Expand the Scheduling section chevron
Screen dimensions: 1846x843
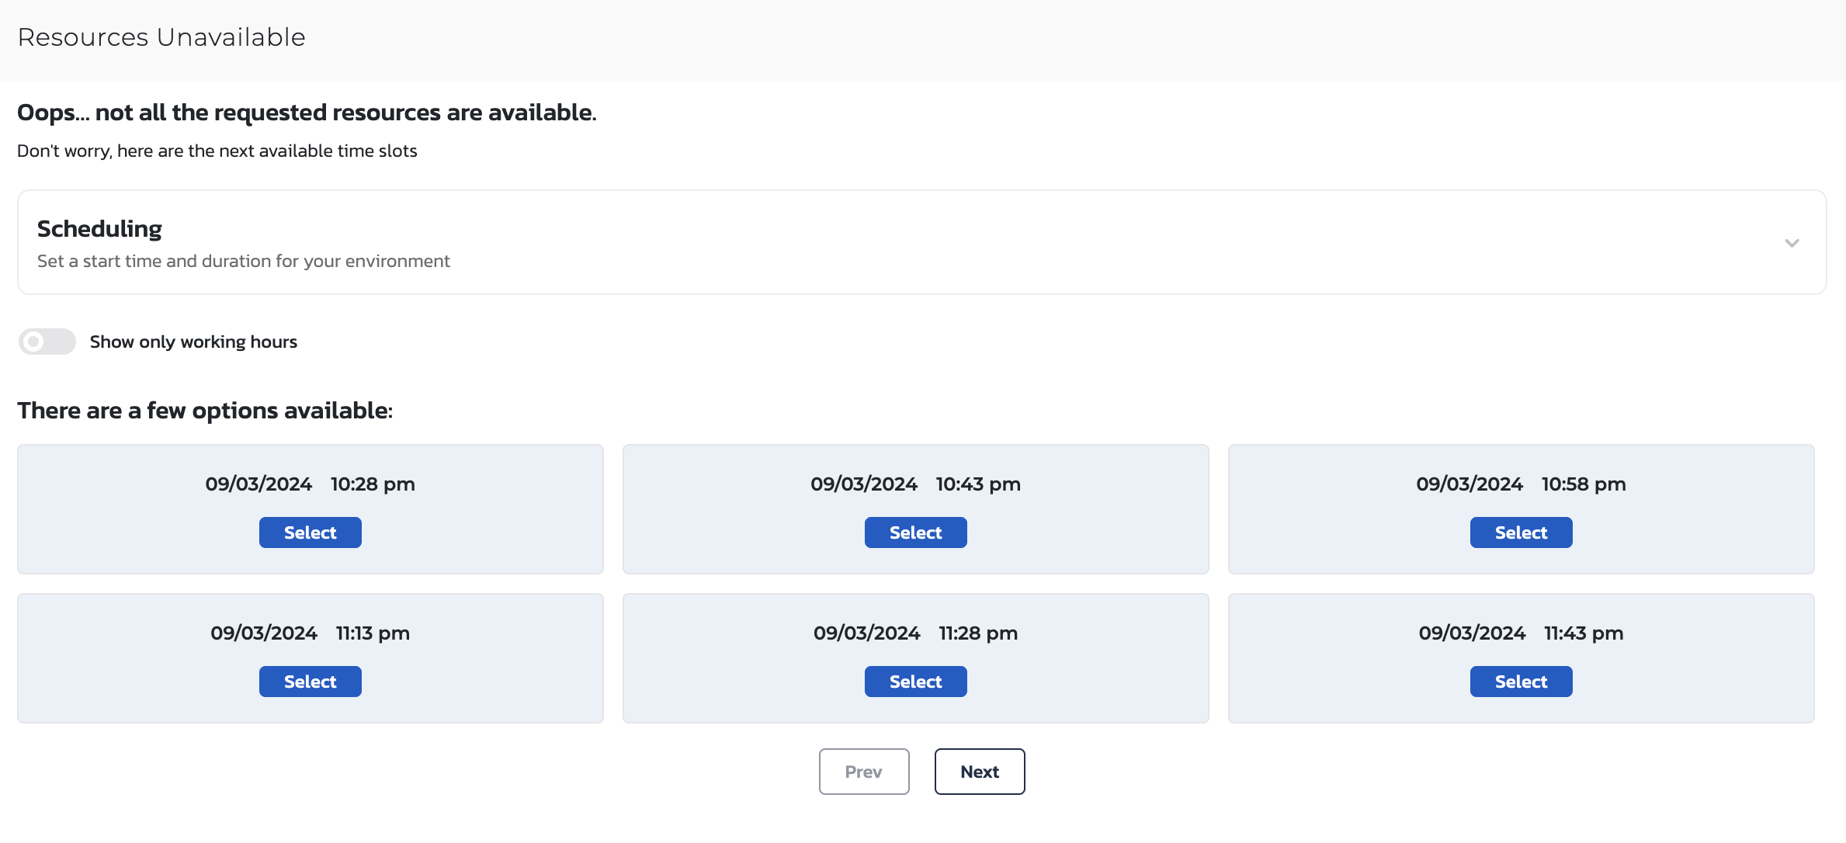coord(1792,243)
